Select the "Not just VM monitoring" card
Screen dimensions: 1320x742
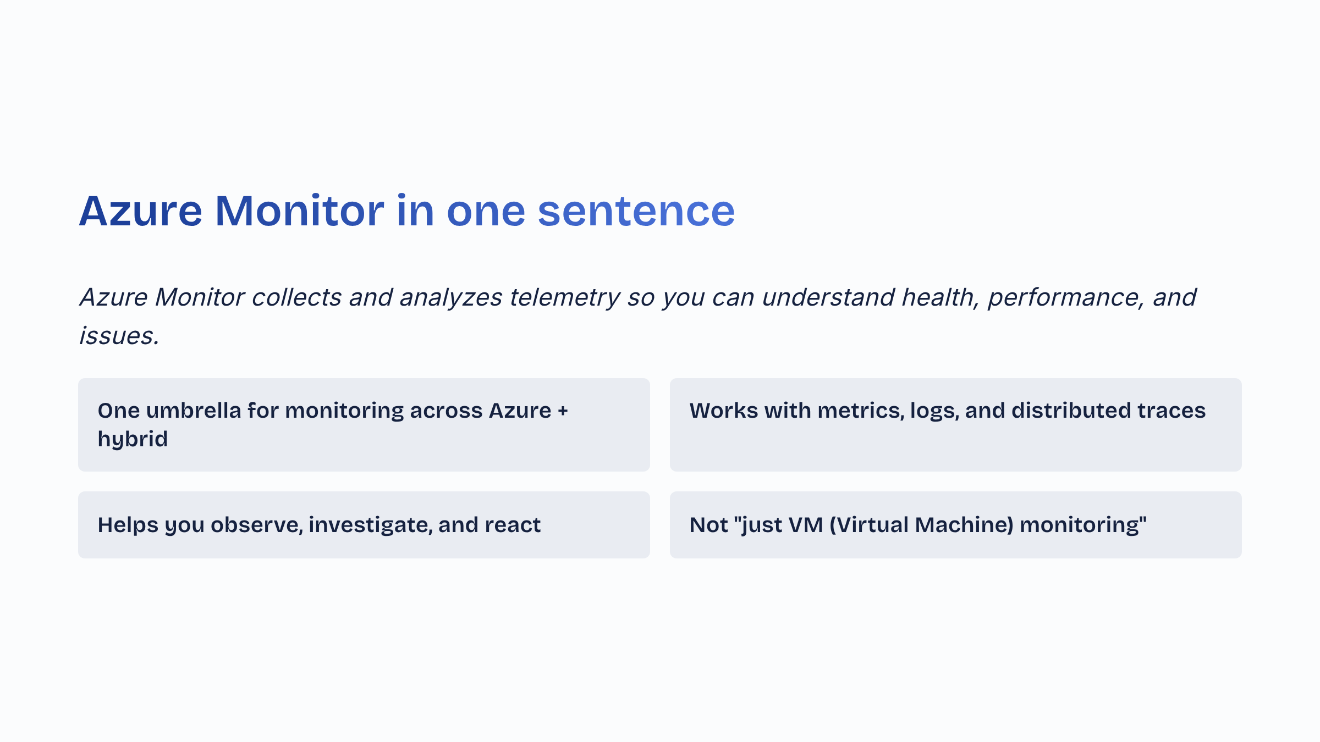click(x=955, y=525)
